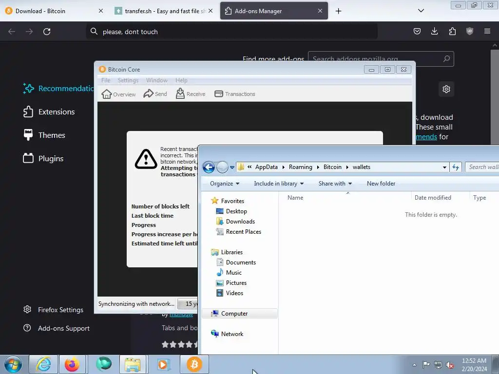Launch Internet Explorer from taskbar
The height and width of the screenshot is (374, 499).
(x=43, y=364)
